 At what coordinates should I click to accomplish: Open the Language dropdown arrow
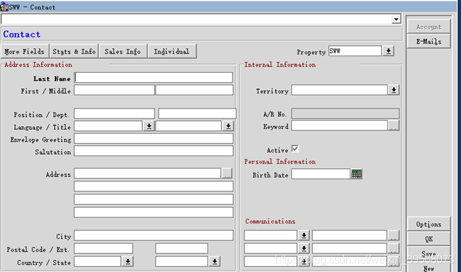click(x=149, y=126)
